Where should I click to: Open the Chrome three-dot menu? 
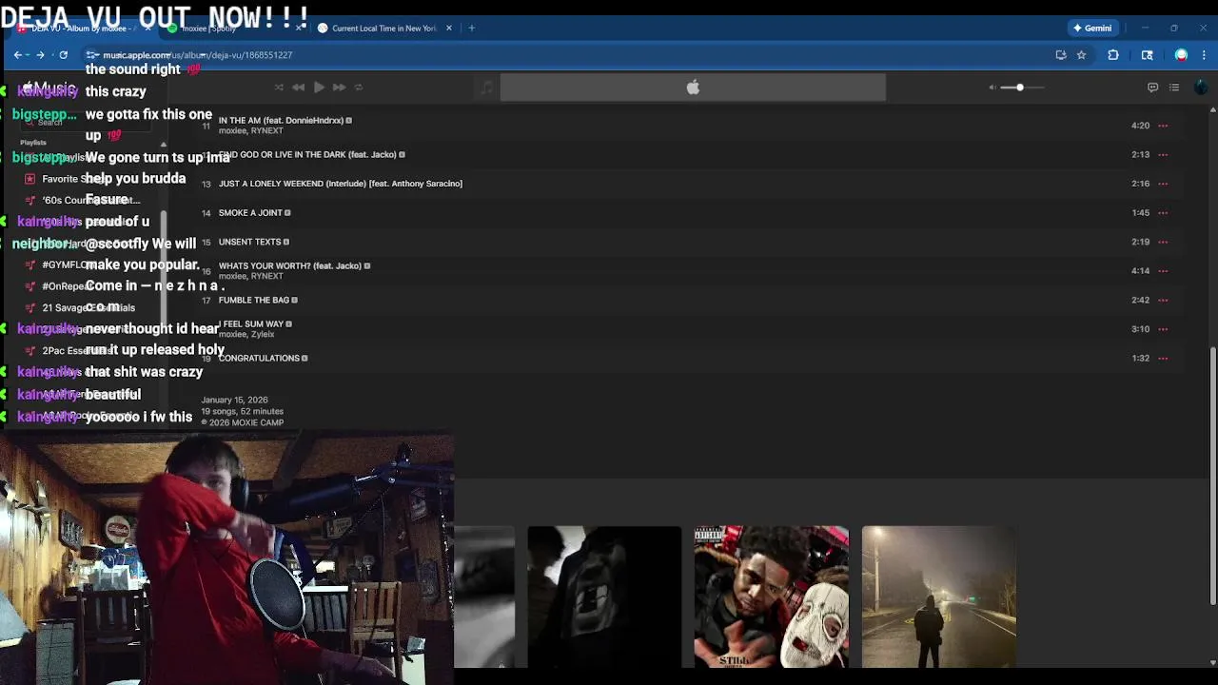(1204, 55)
